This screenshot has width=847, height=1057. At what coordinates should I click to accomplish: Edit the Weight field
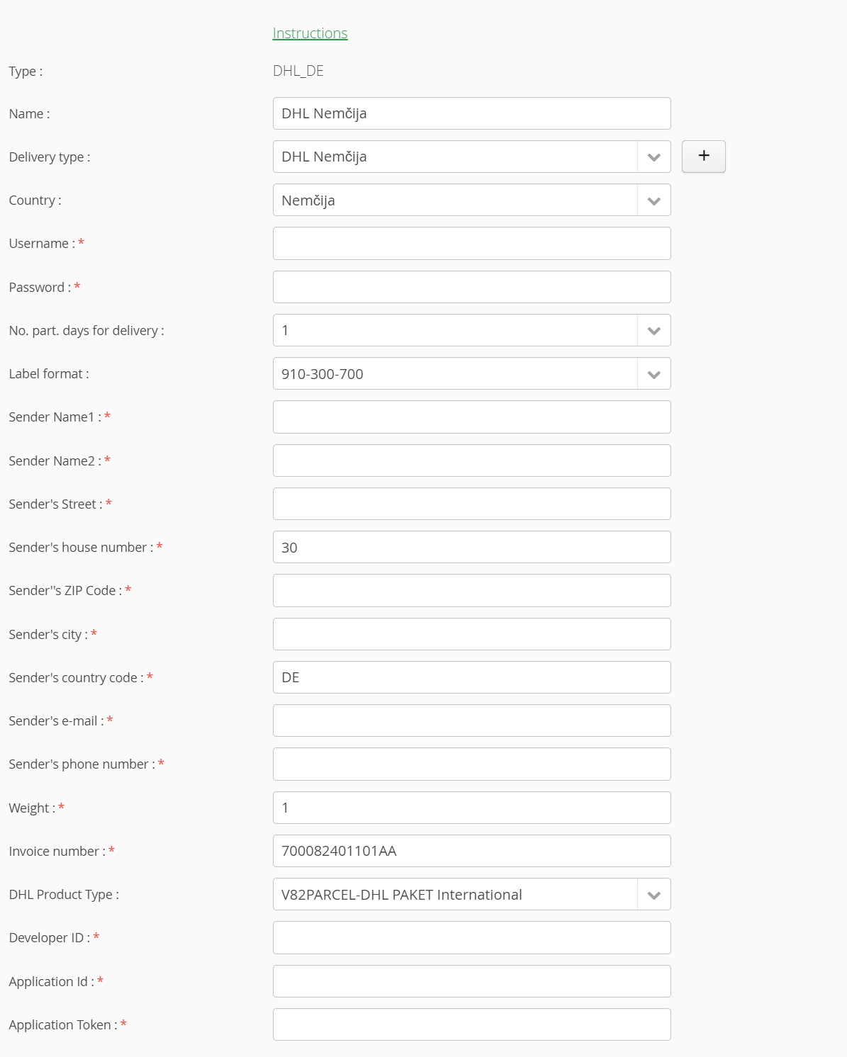coord(471,808)
